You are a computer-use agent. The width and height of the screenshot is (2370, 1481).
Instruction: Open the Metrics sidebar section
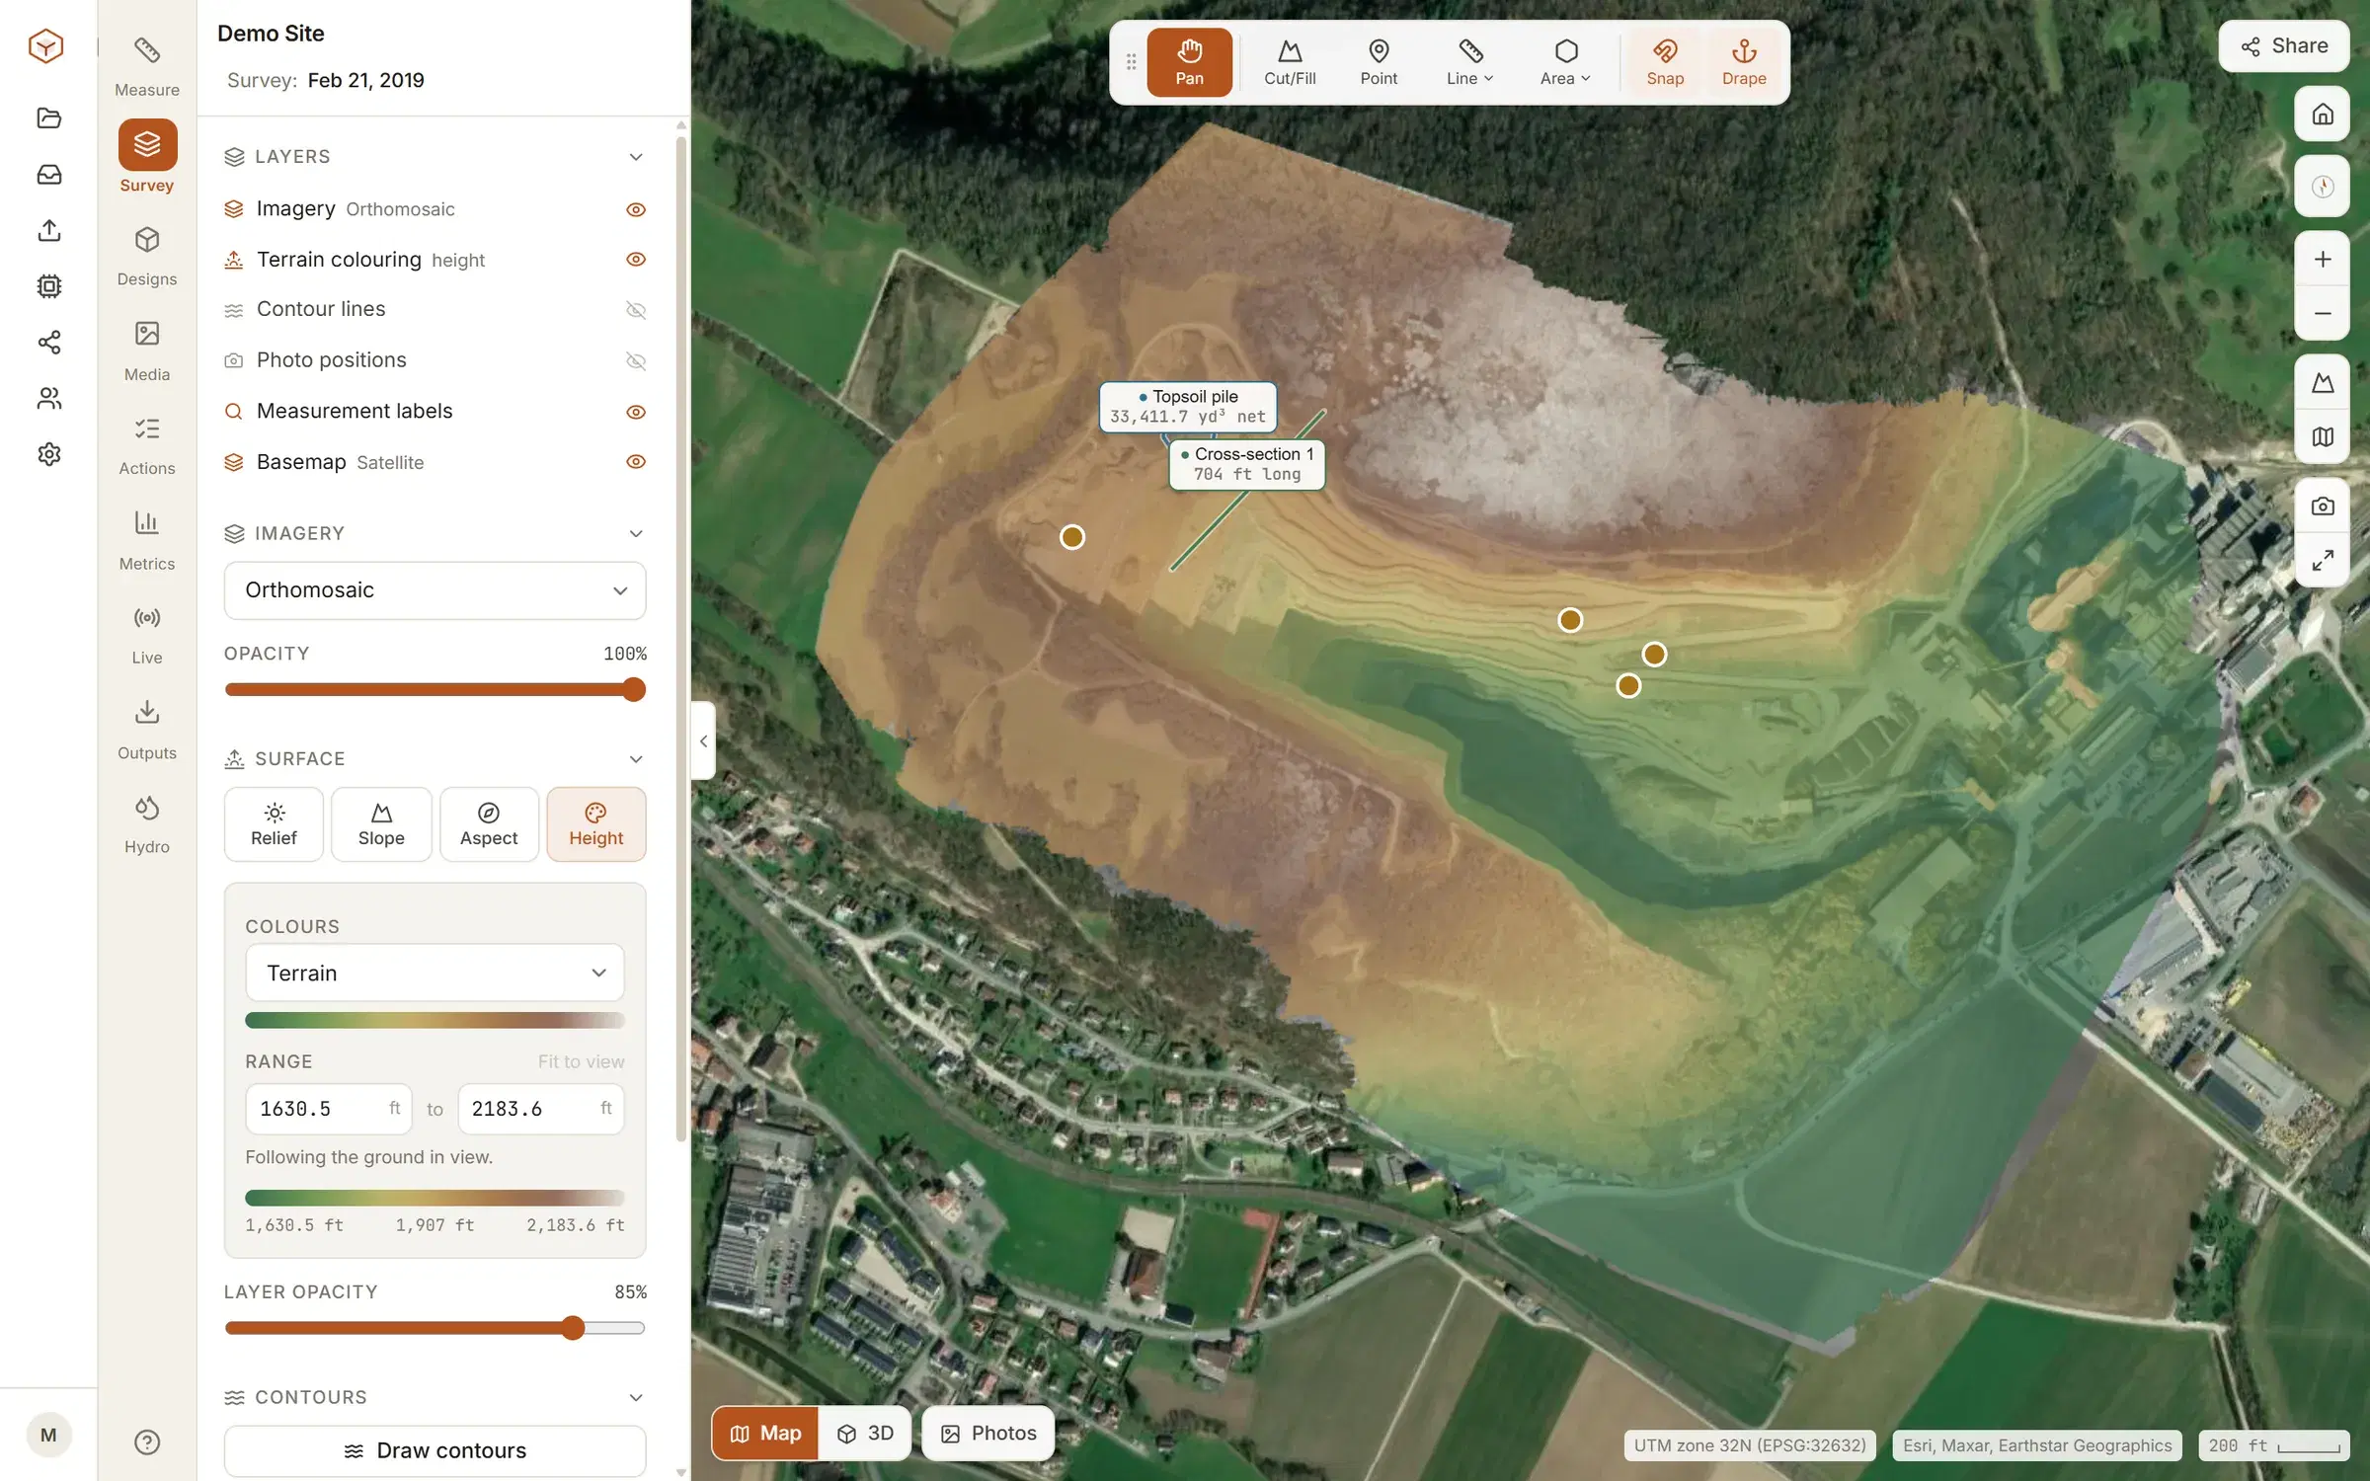(147, 541)
